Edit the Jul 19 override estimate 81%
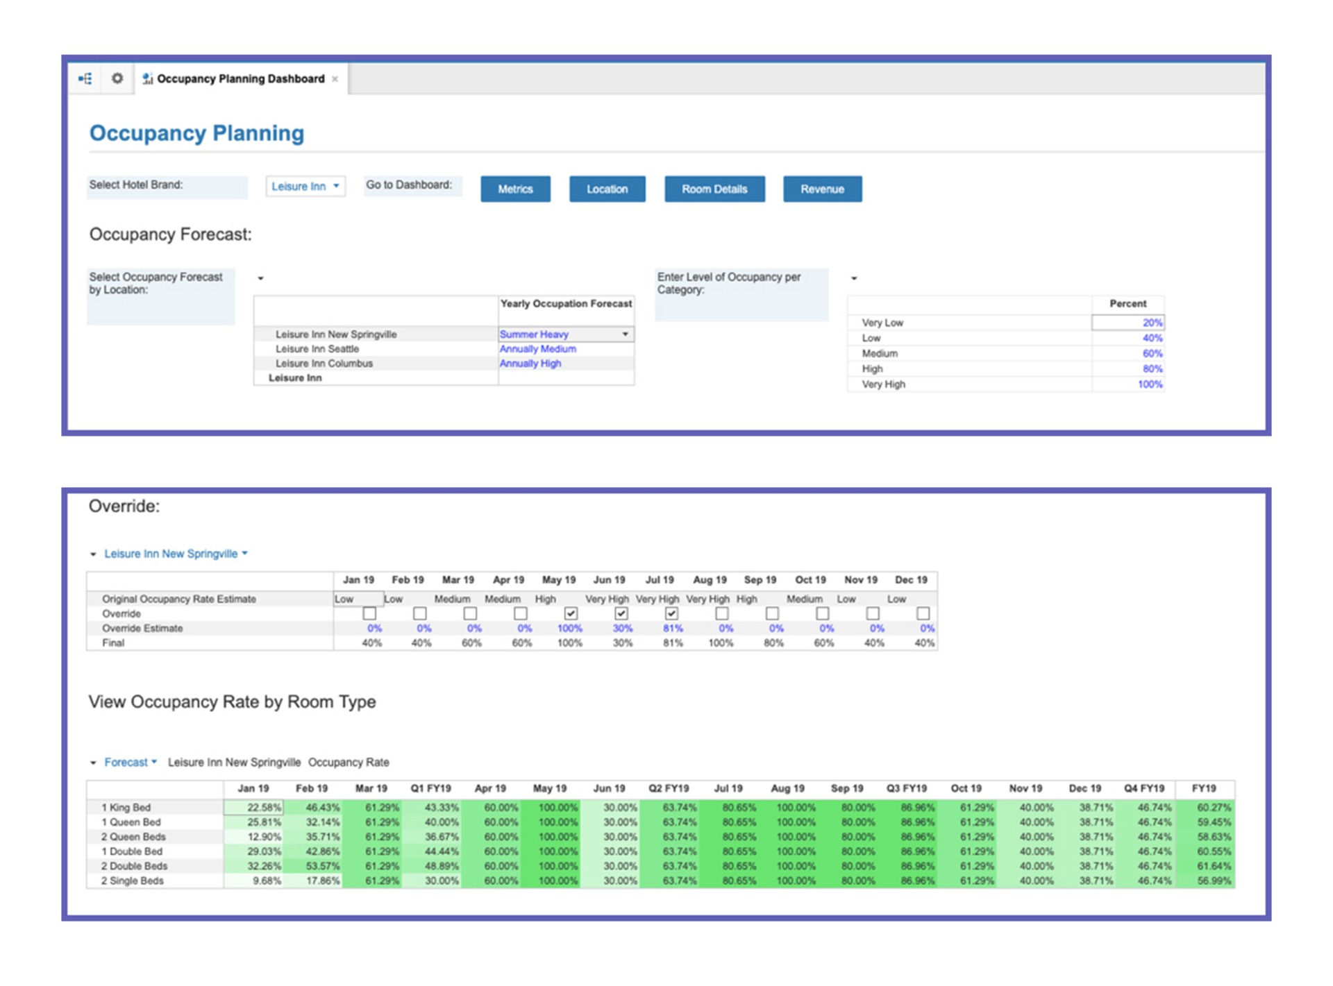This screenshot has width=1333, height=986. pyautogui.click(x=672, y=629)
